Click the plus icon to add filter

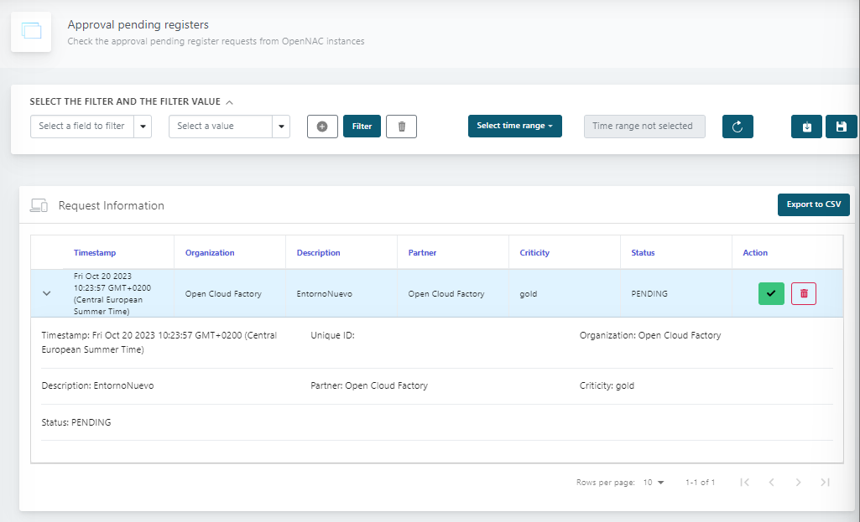(322, 127)
